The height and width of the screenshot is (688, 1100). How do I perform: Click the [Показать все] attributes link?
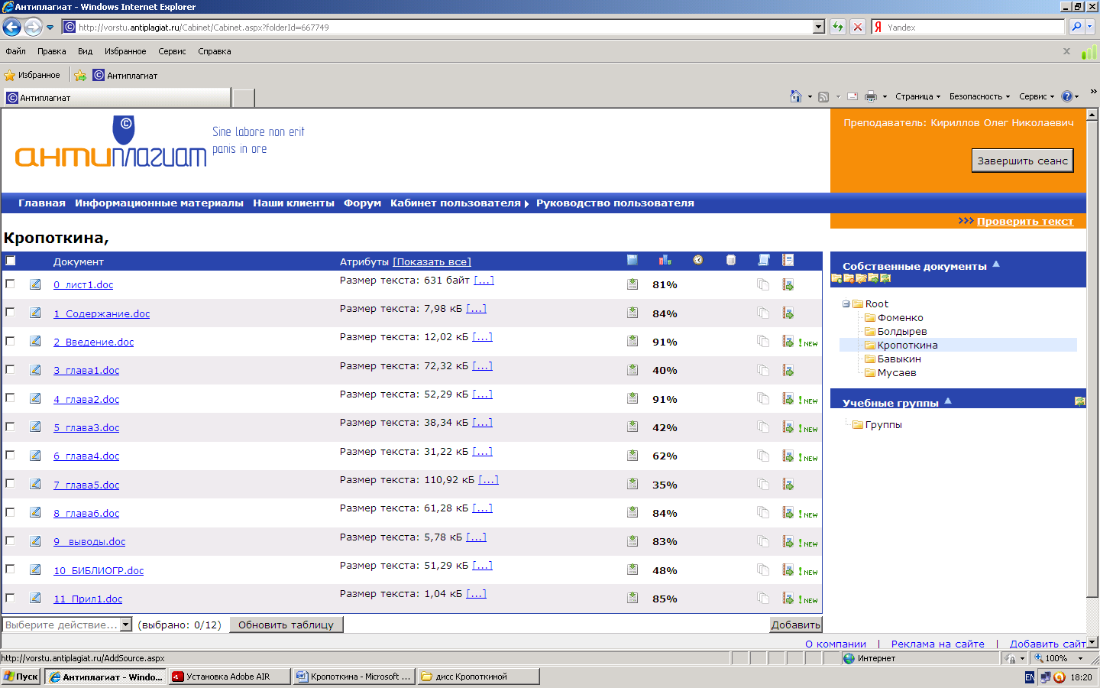[432, 261]
